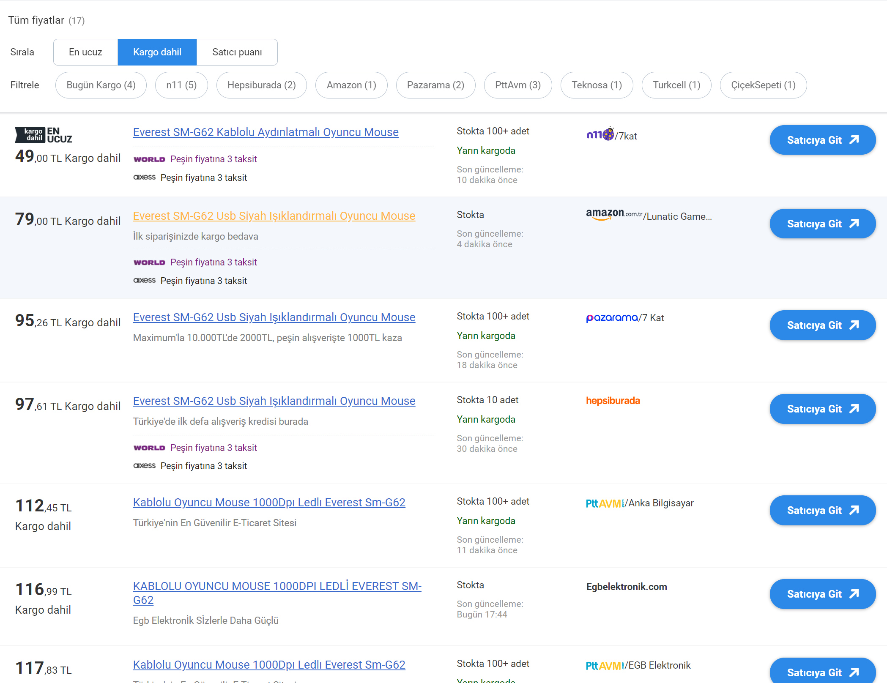Click the pazarama logo

tap(612, 318)
